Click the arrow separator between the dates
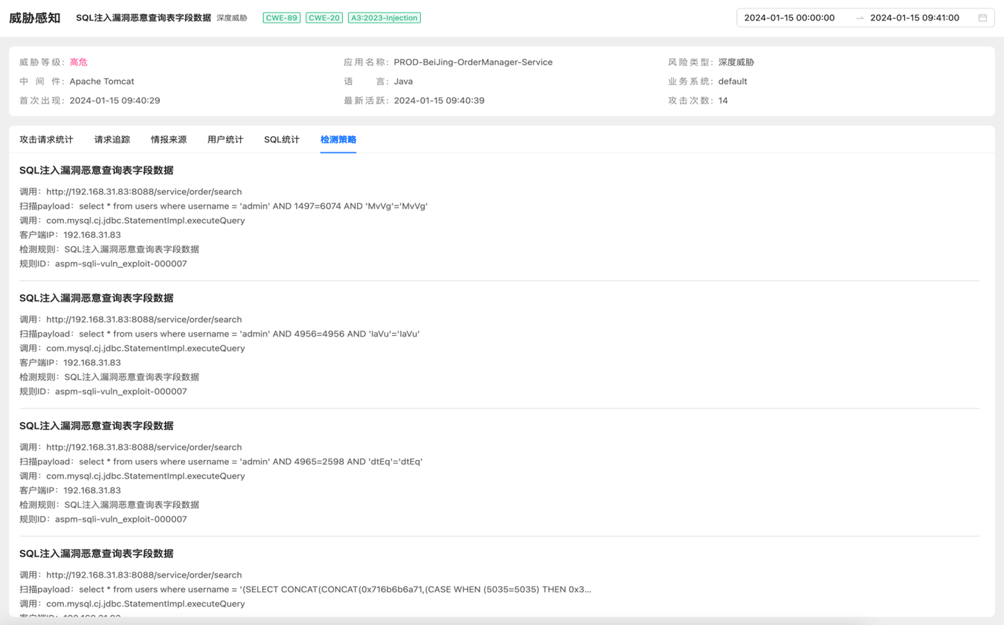This screenshot has height=625, width=1004. (x=859, y=18)
